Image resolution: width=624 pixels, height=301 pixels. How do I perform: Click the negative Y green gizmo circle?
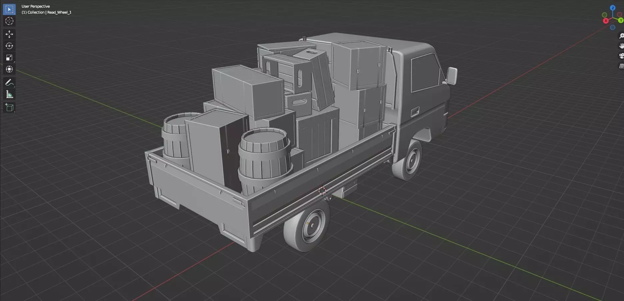pos(605,15)
